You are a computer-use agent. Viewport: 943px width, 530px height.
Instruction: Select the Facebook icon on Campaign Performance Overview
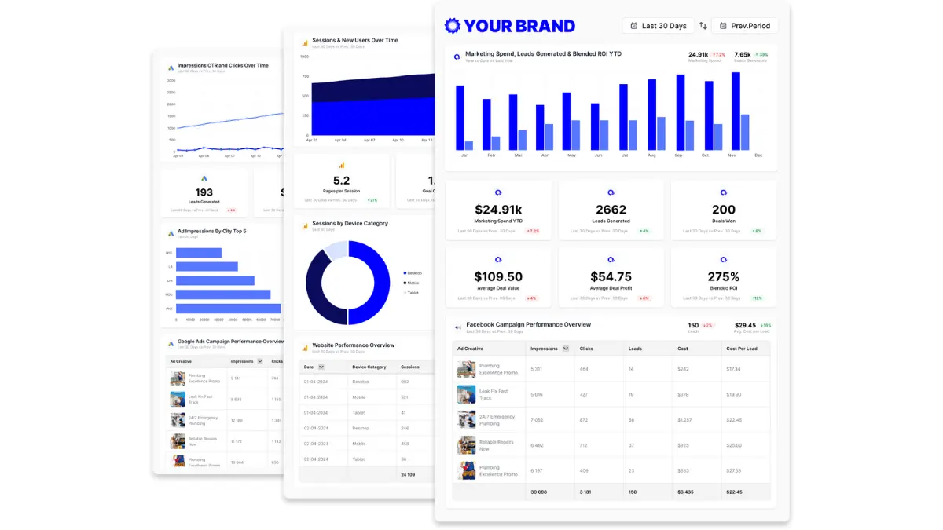click(458, 326)
